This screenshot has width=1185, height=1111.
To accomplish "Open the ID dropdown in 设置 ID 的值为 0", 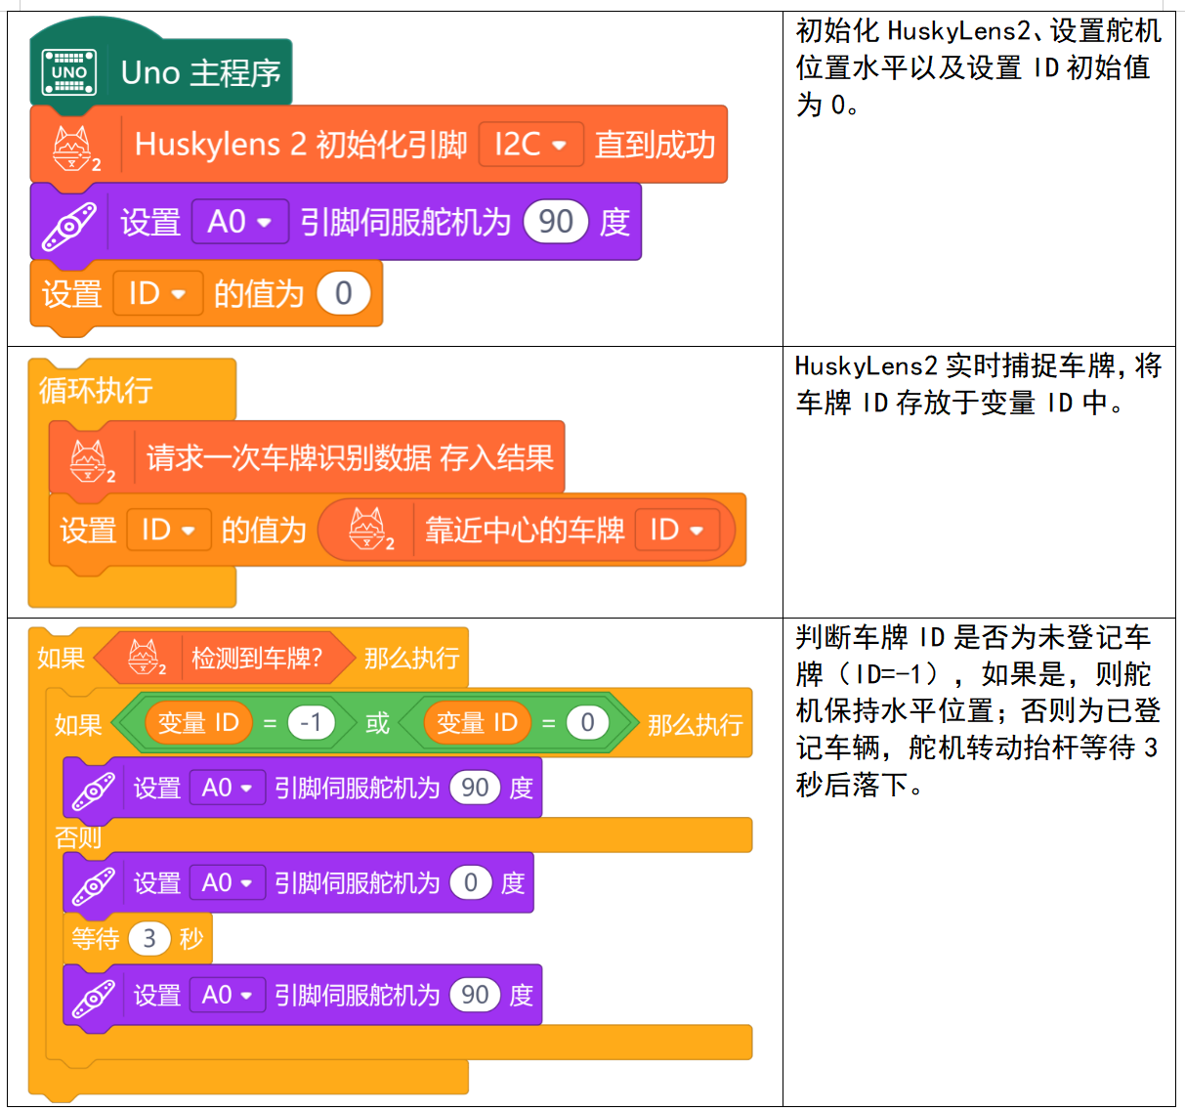I will (157, 294).
